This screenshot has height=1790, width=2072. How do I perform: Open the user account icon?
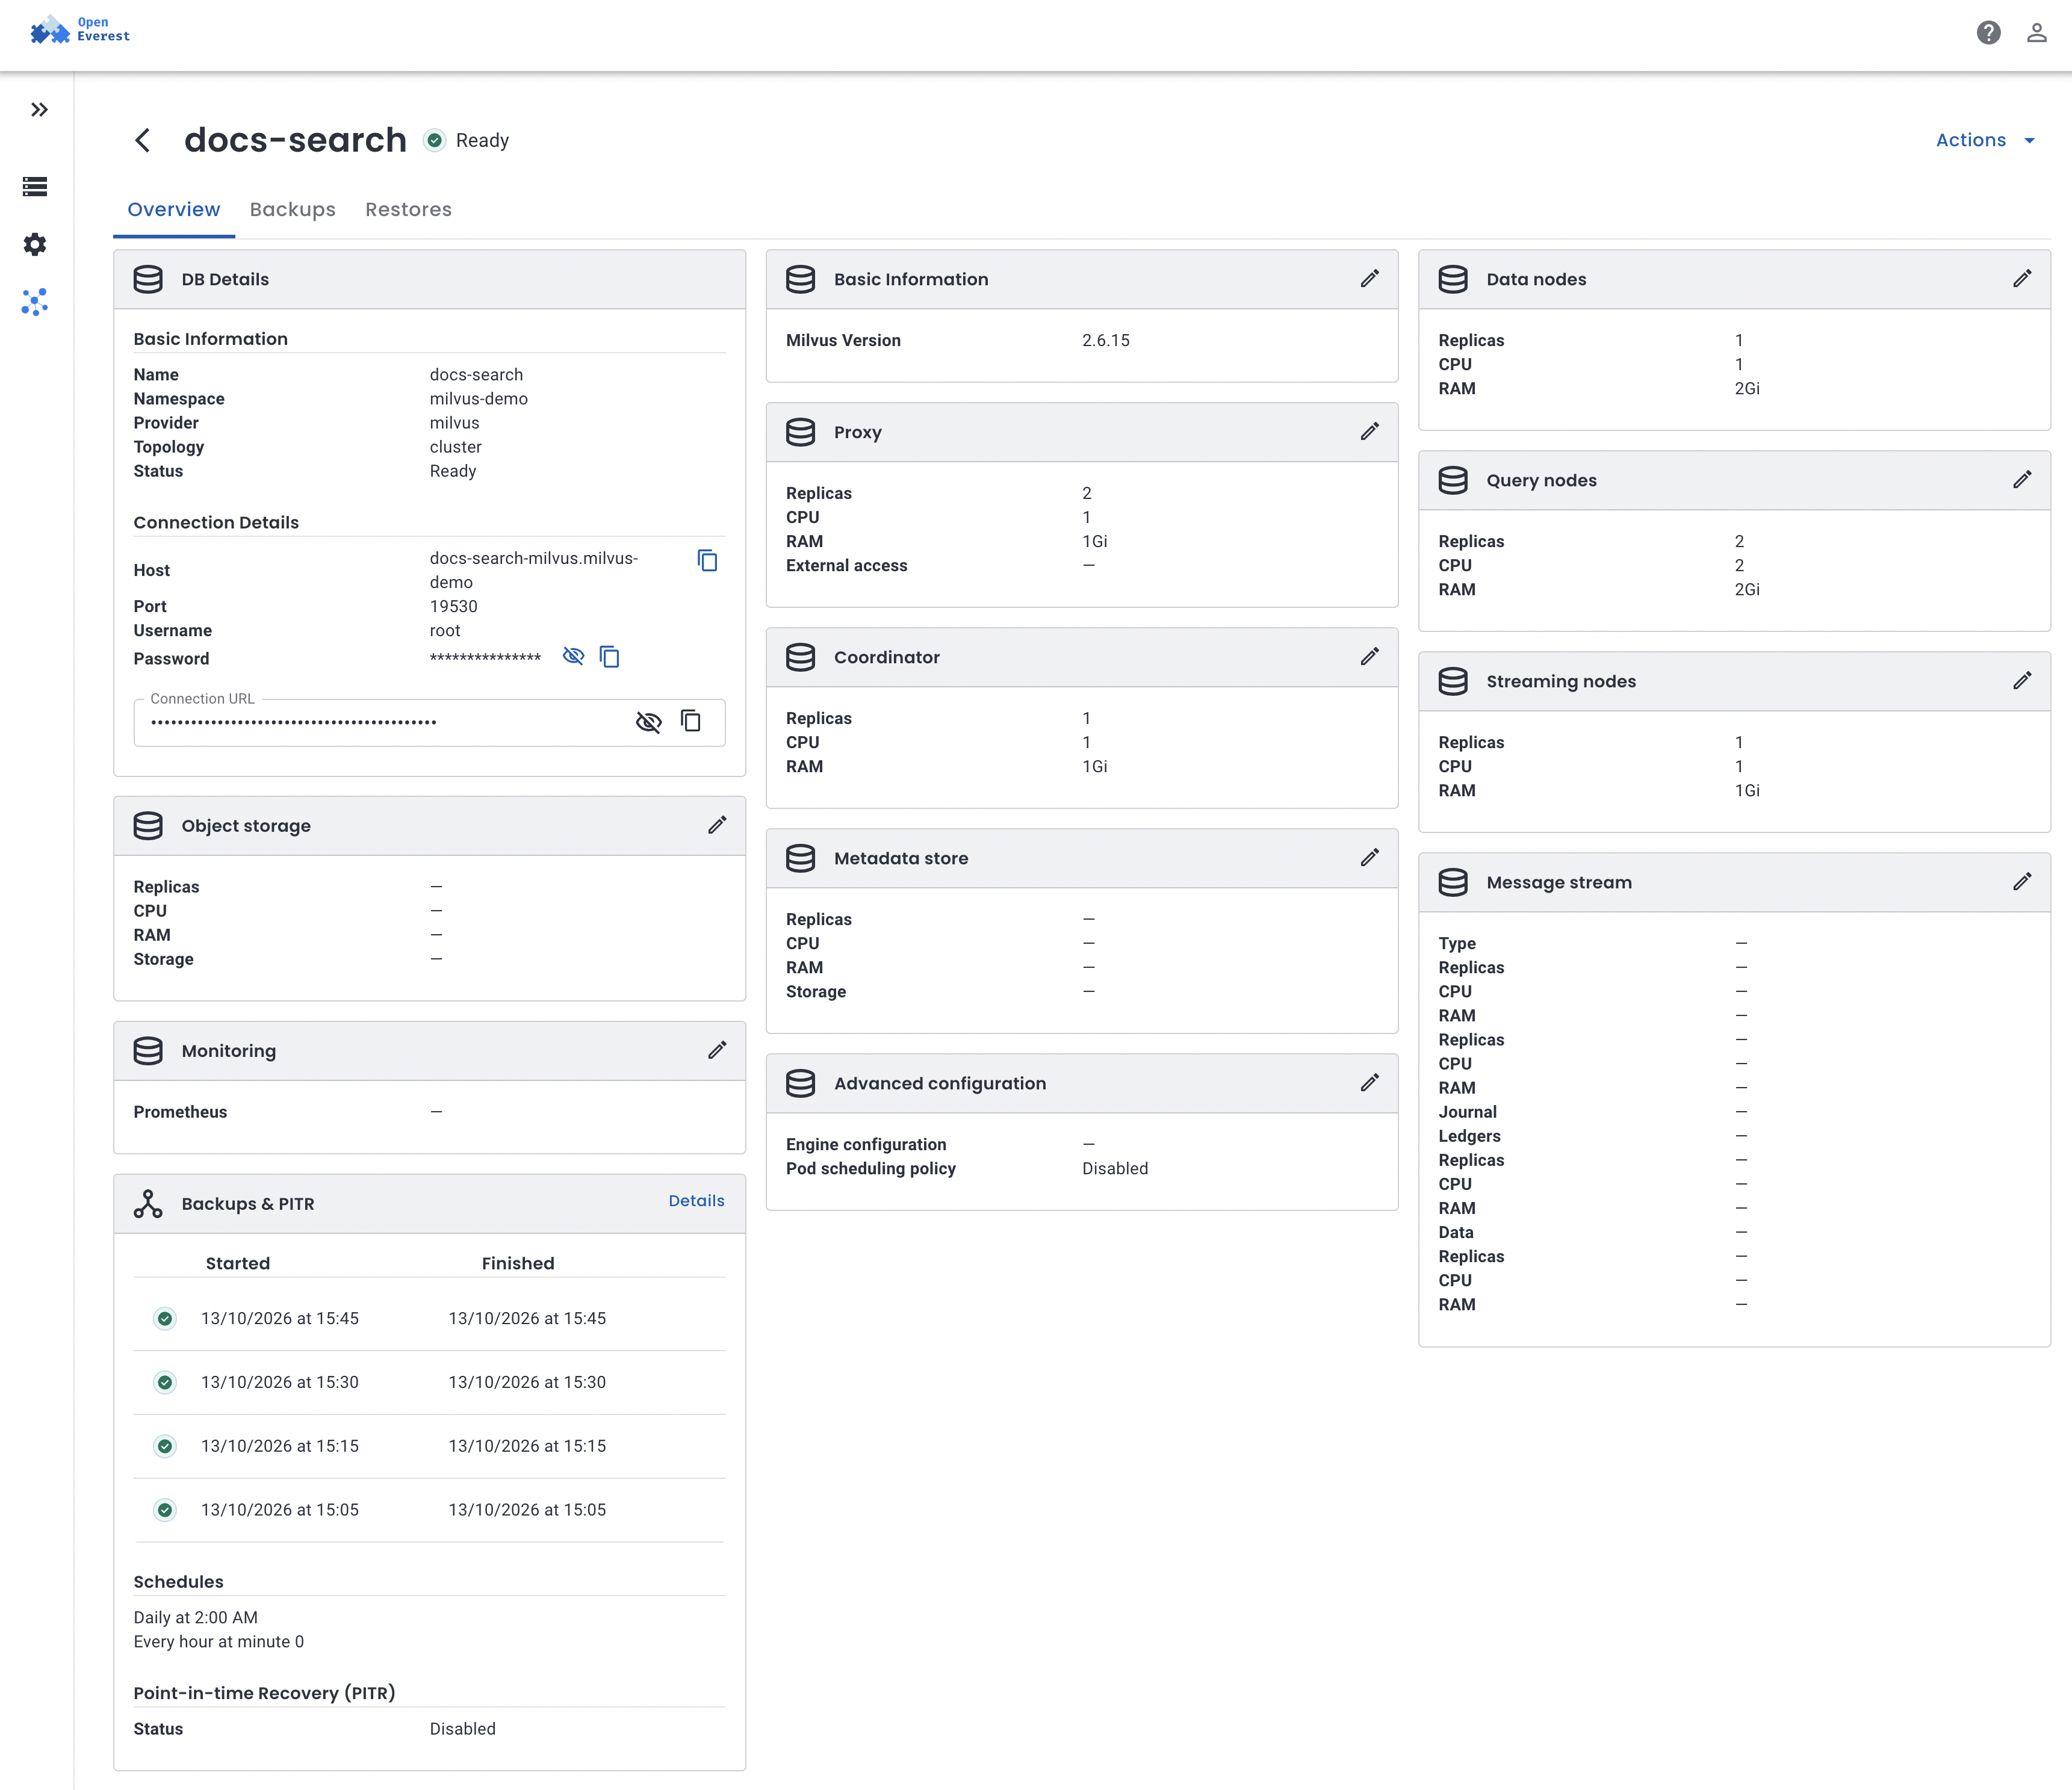point(2036,33)
